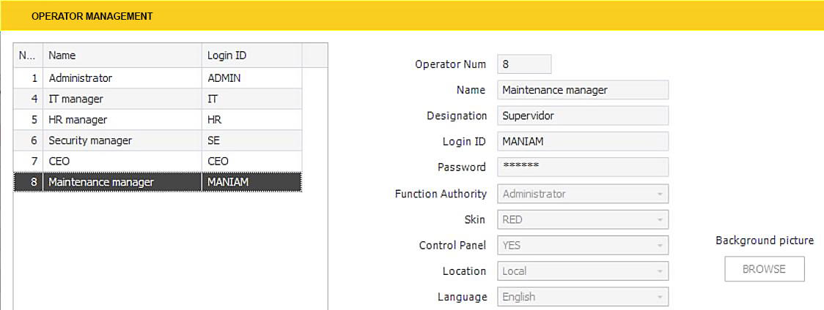Click the OPERATOR MANAGEMENT title text
824x310 pixels.
click(x=92, y=16)
